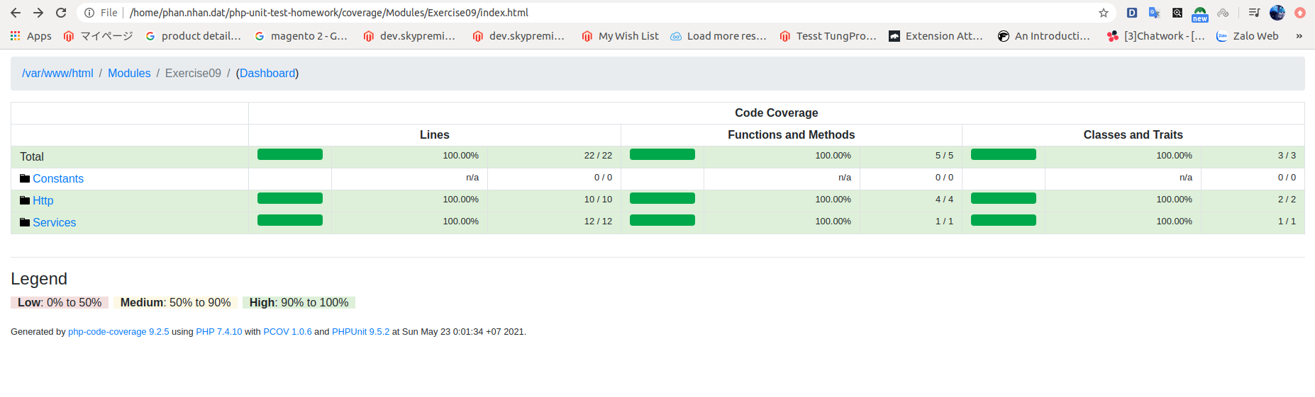Open the magento 2 - G... bookmark
Image resolution: width=1315 pixels, height=397 pixels.
point(301,36)
